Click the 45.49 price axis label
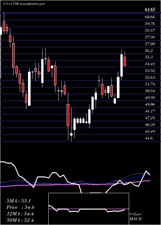Viewport: 161px width, 225px height. pos(150,131)
